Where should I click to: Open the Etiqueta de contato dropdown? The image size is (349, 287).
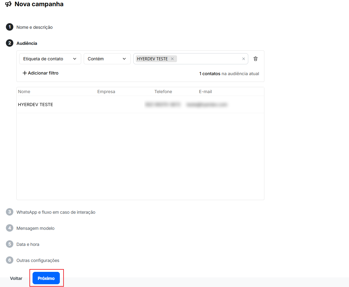pyautogui.click(x=50, y=59)
